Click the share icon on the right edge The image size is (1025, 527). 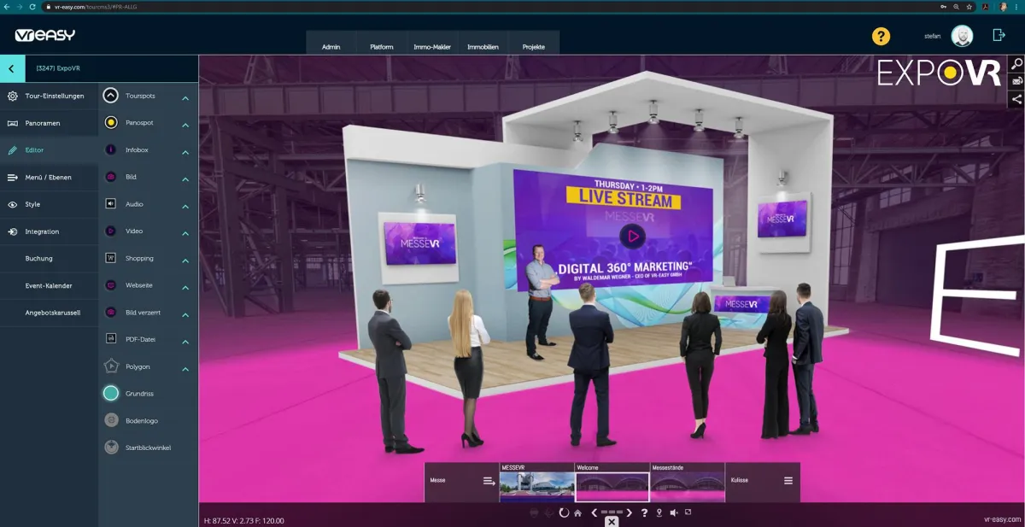tap(1017, 97)
